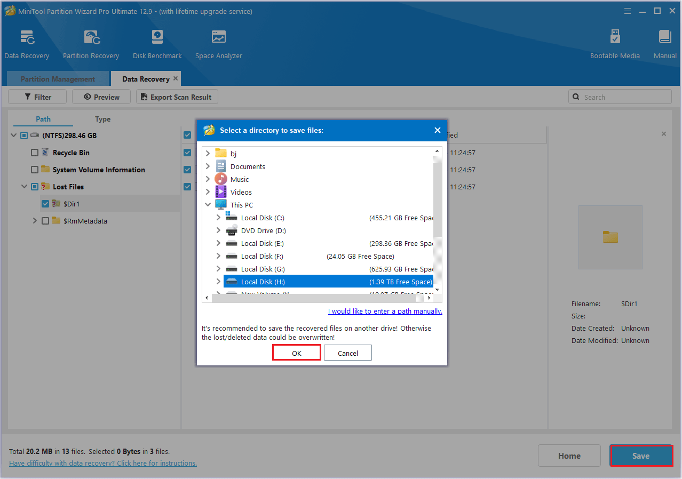Switch to the Partition Management tab
Viewport: 682px width, 479px height.
[58, 79]
